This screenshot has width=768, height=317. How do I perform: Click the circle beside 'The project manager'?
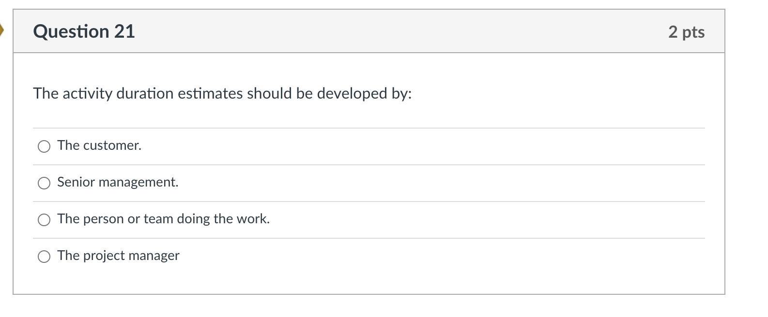point(44,257)
